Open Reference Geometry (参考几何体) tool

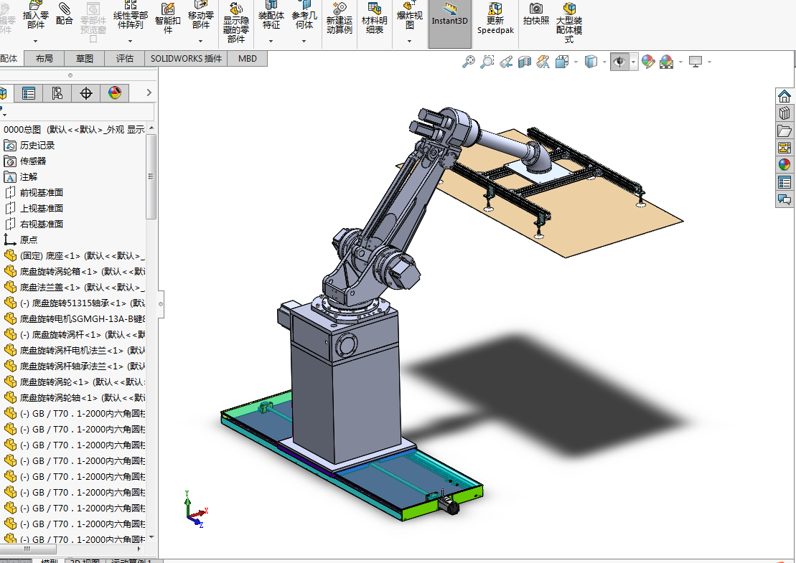304,15
